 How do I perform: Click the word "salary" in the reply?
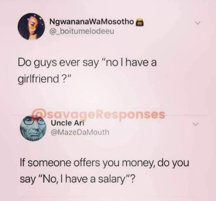pyautogui.click(x=111, y=180)
